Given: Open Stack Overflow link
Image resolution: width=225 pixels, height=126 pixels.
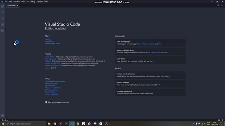Looking at the screenshot, I should coord(50,92).
